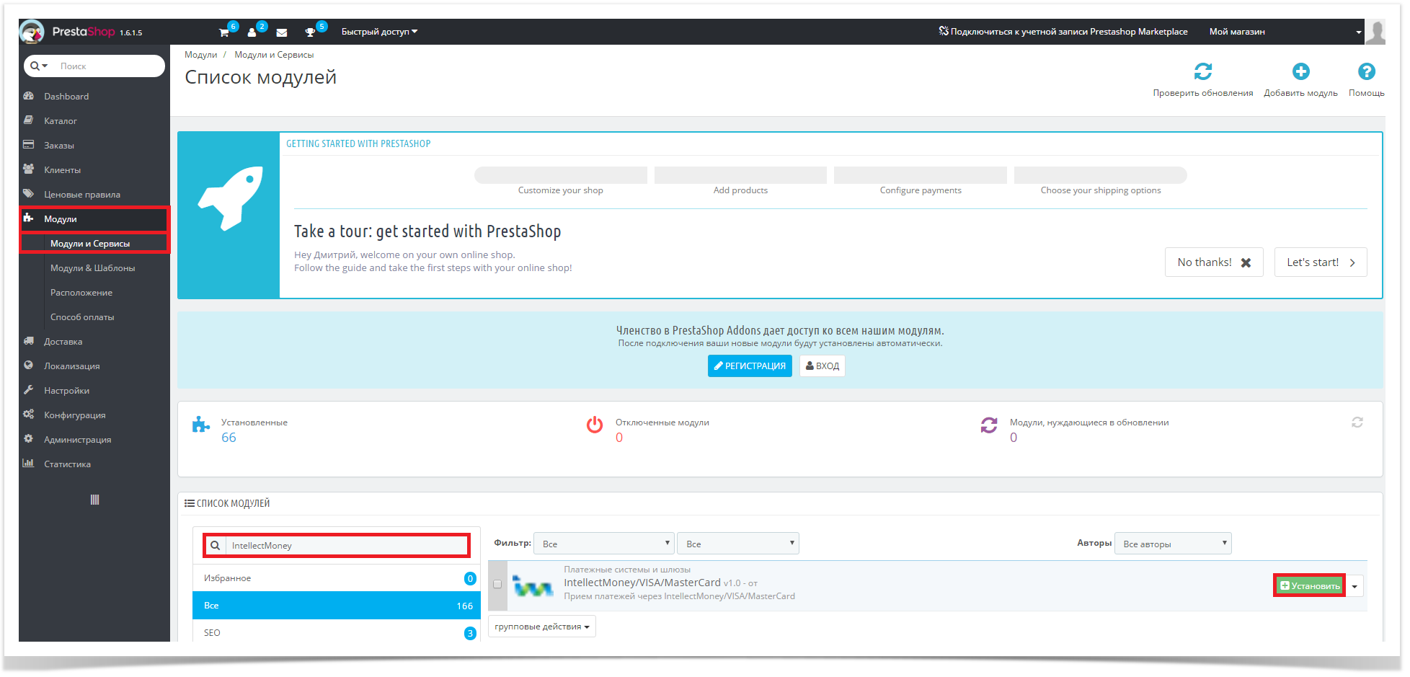This screenshot has height=677, width=1410.
Task: Expand the Quick access dropdown
Action: click(379, 32)
